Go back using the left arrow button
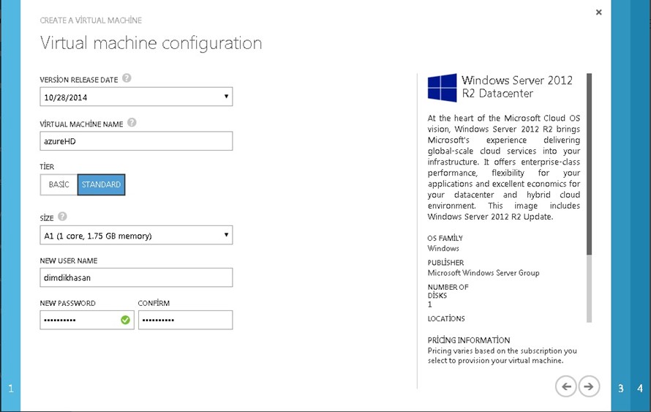Screen dimensions: 651x412 [565, 386]
